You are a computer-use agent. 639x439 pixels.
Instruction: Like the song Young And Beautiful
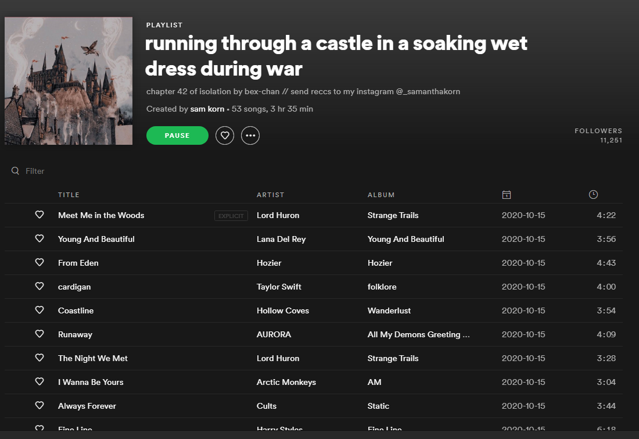tap(40, 238)
